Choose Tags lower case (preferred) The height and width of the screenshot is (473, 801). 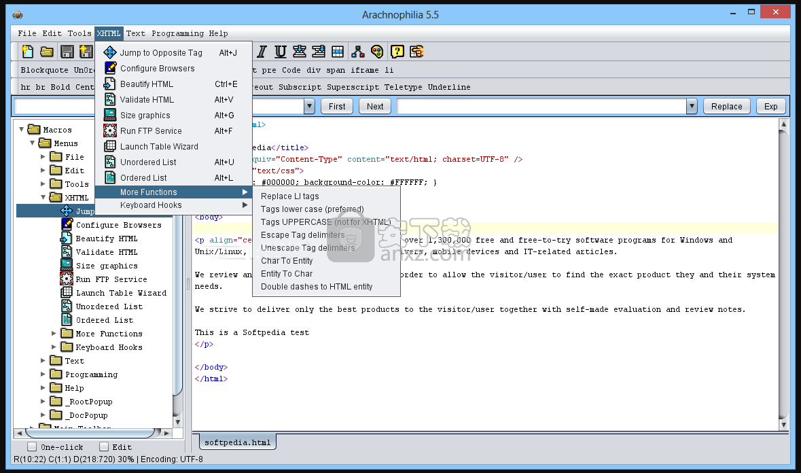click(x=326, y=209)
